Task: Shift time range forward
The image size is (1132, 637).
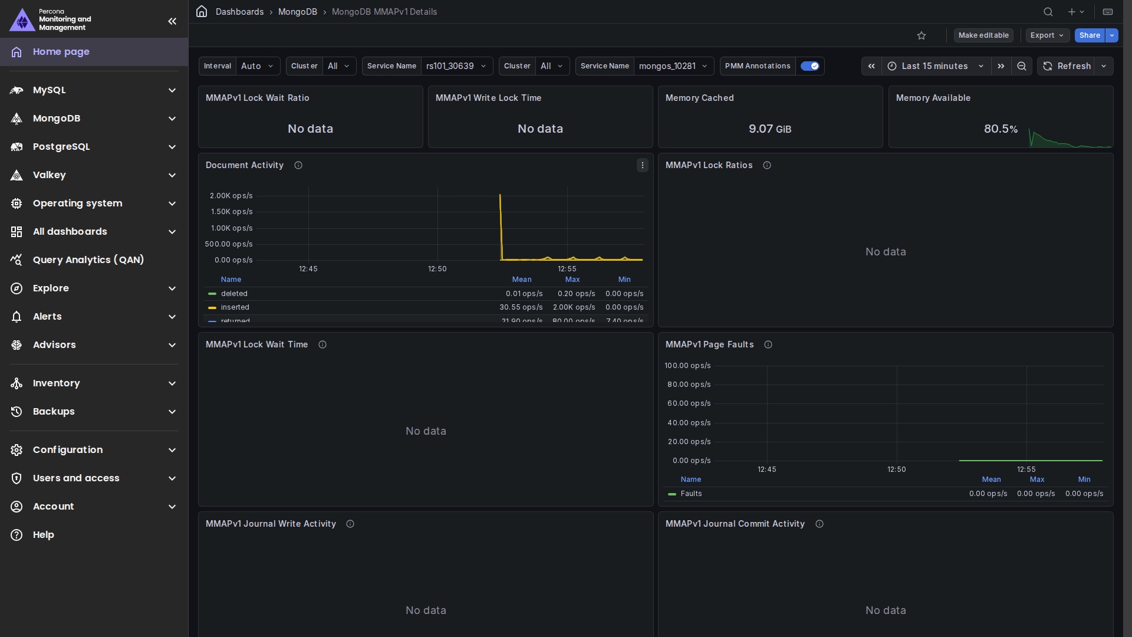Action: pos(1001,66)
